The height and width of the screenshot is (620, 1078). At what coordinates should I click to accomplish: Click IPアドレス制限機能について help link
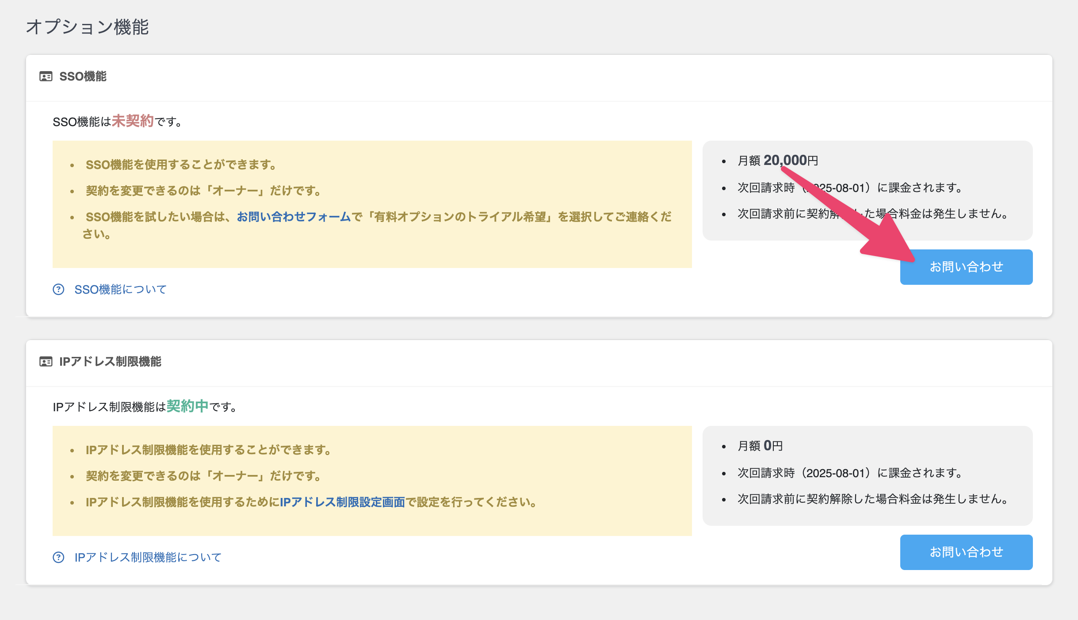click(x=149, y=558)
